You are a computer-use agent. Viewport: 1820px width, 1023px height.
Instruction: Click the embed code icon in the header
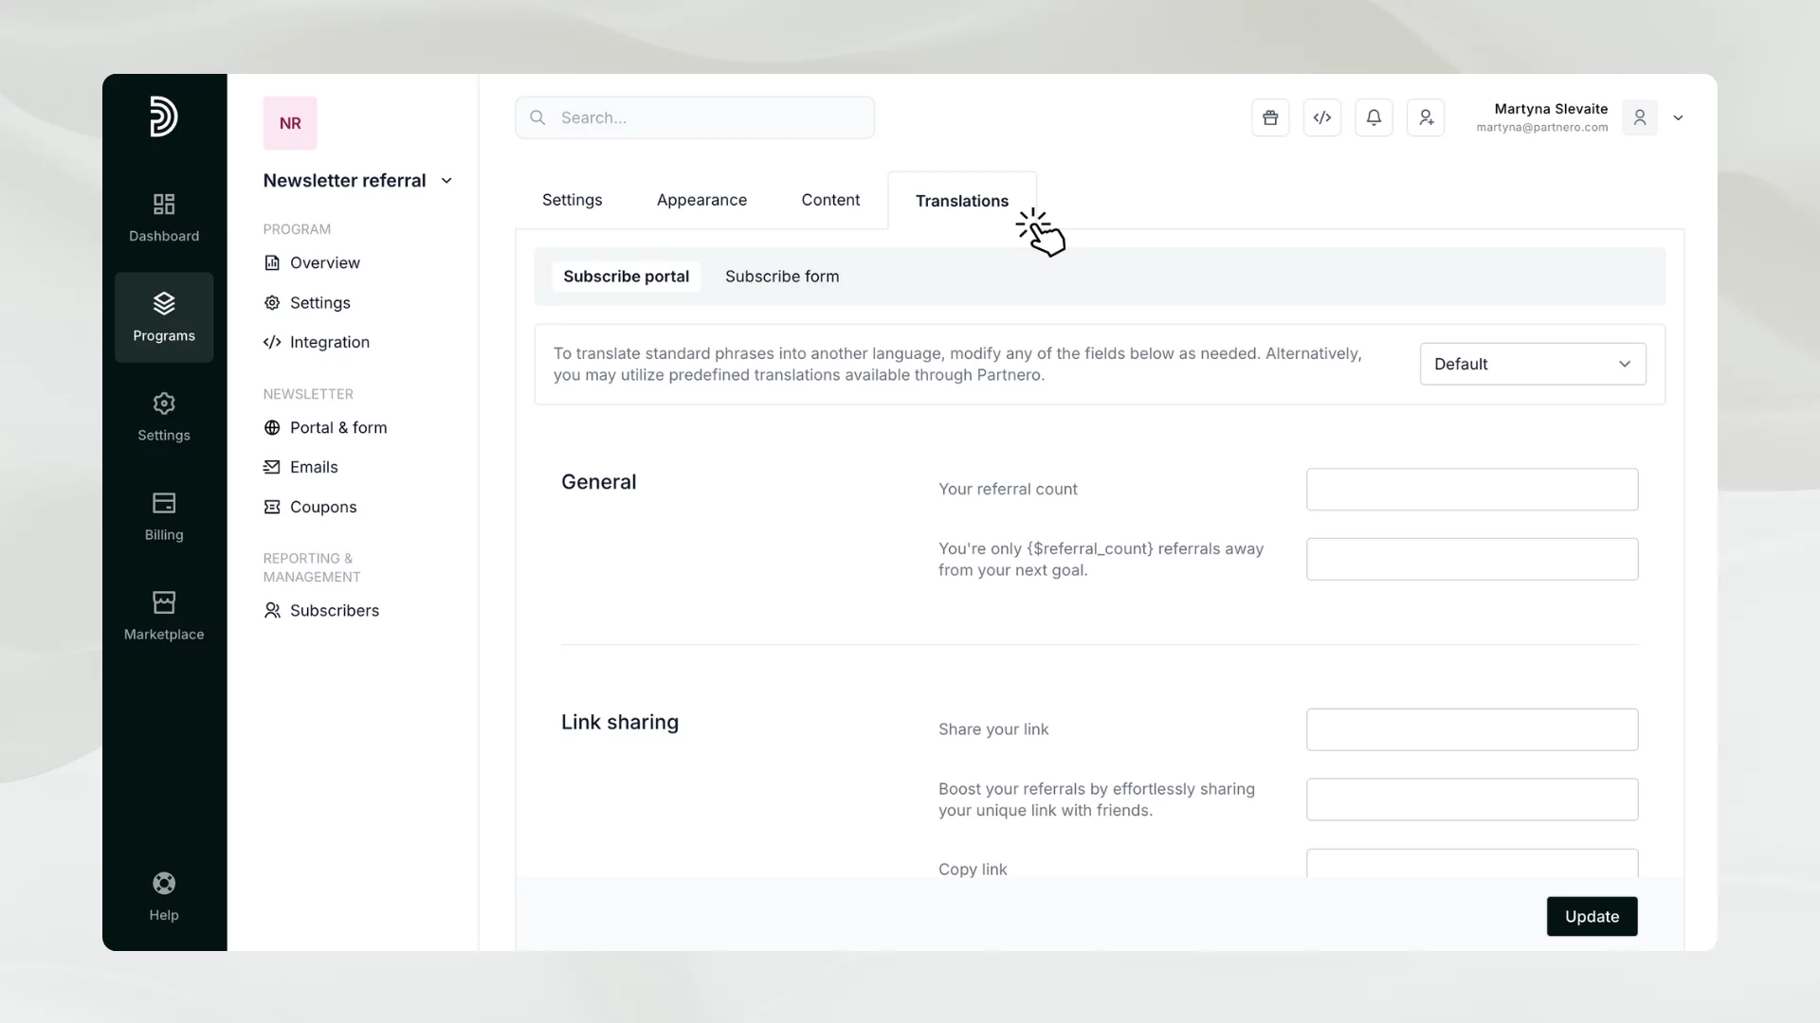pos(1322,117)
